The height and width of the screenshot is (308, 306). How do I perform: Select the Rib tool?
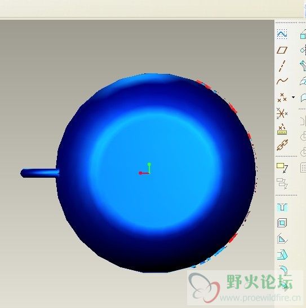tap(282, 239)
